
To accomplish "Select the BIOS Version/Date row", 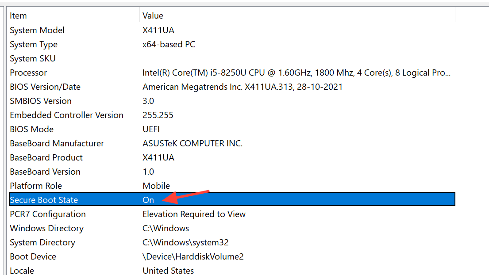I will 45,87.
